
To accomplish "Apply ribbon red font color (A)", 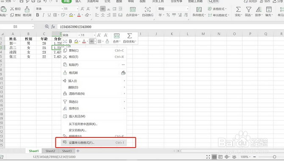I will click(79, 15).
